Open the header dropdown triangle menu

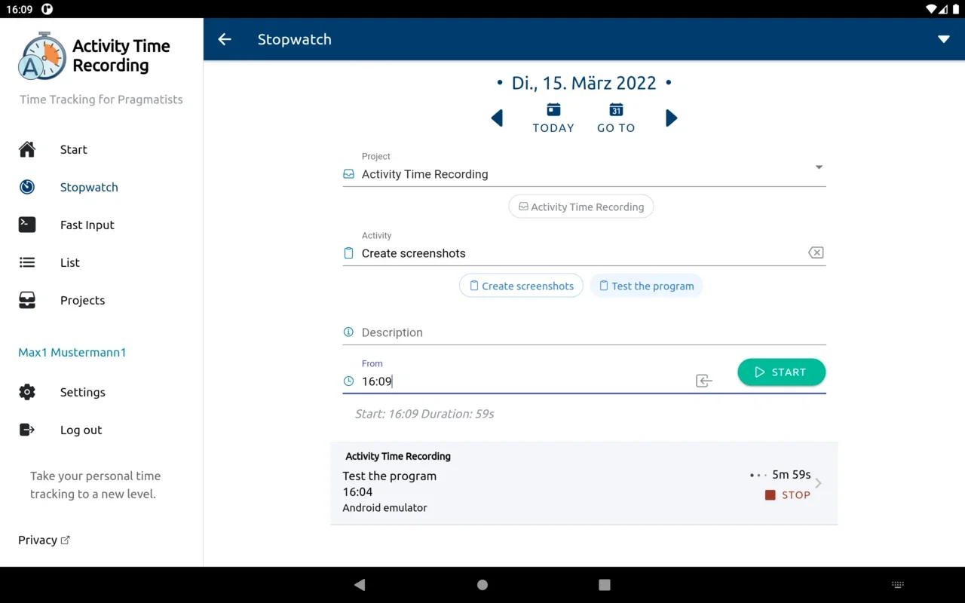[x=943, y=39]
